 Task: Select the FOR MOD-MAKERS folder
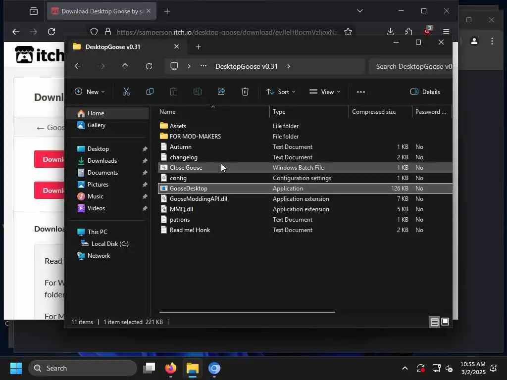305,137
